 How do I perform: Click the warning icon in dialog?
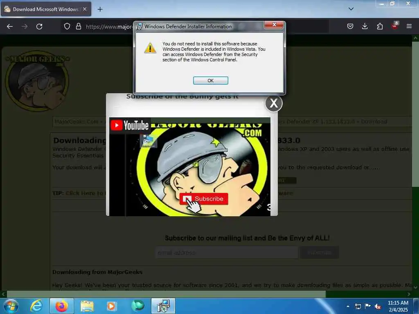[x=150, y=48]
